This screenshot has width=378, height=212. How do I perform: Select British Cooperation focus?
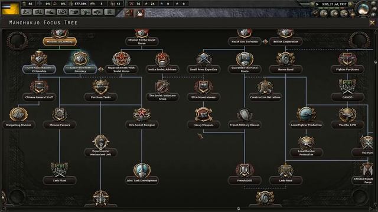pos(286,42)
